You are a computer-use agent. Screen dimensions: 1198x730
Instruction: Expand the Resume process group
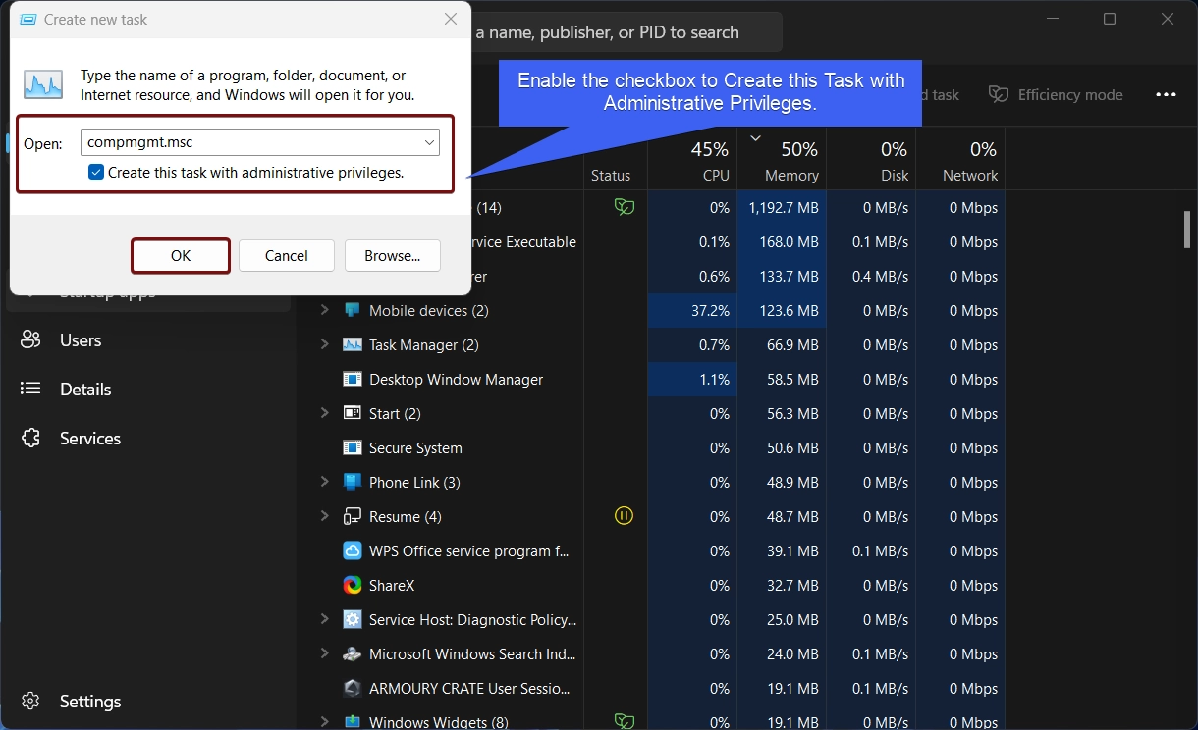tap(325, 516)
